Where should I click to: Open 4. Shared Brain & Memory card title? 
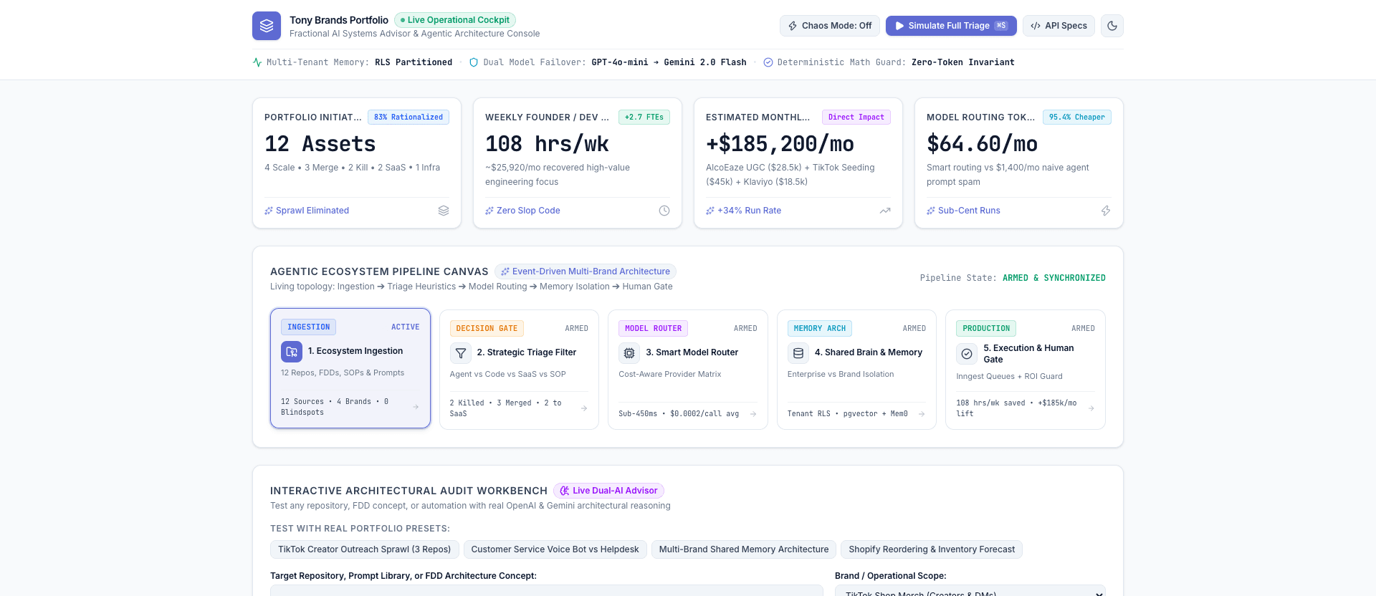point(869,352)
